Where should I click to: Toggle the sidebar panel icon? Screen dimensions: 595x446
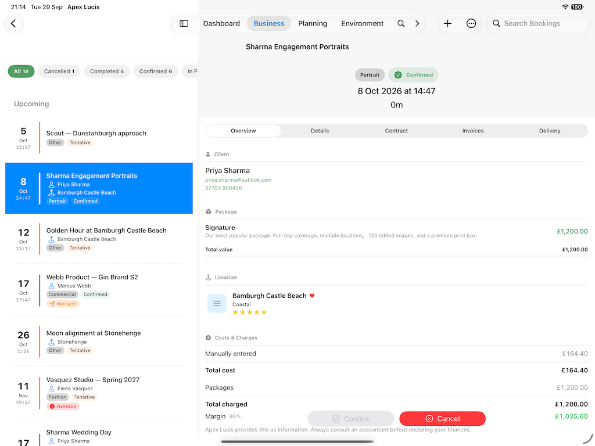pyautogui.click(x=184, y=23)
